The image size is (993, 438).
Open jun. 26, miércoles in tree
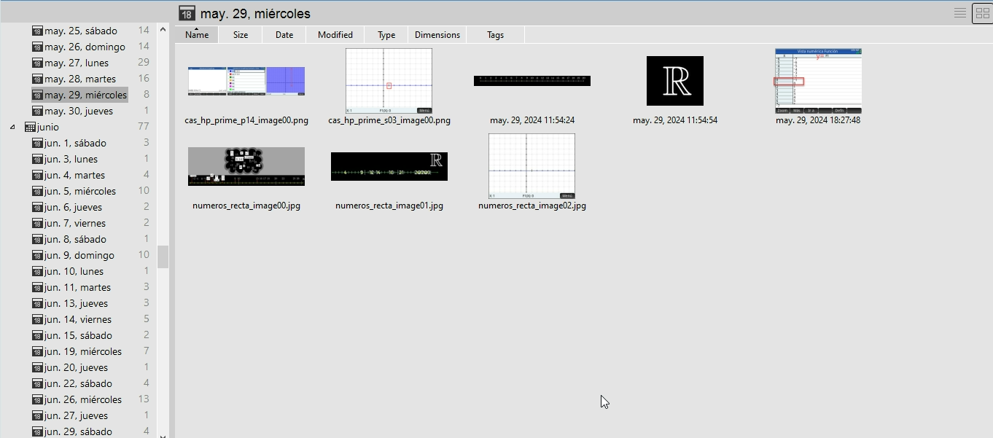coord(83,399)
